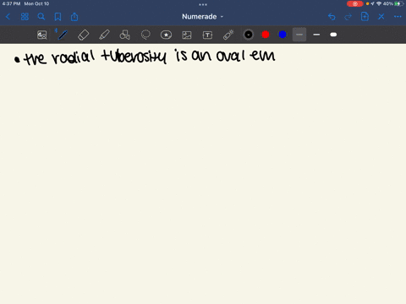The image size is (406, 304).
Task: Select the Lasso tool
Action: pyautogui.click(x=145, y=35)
